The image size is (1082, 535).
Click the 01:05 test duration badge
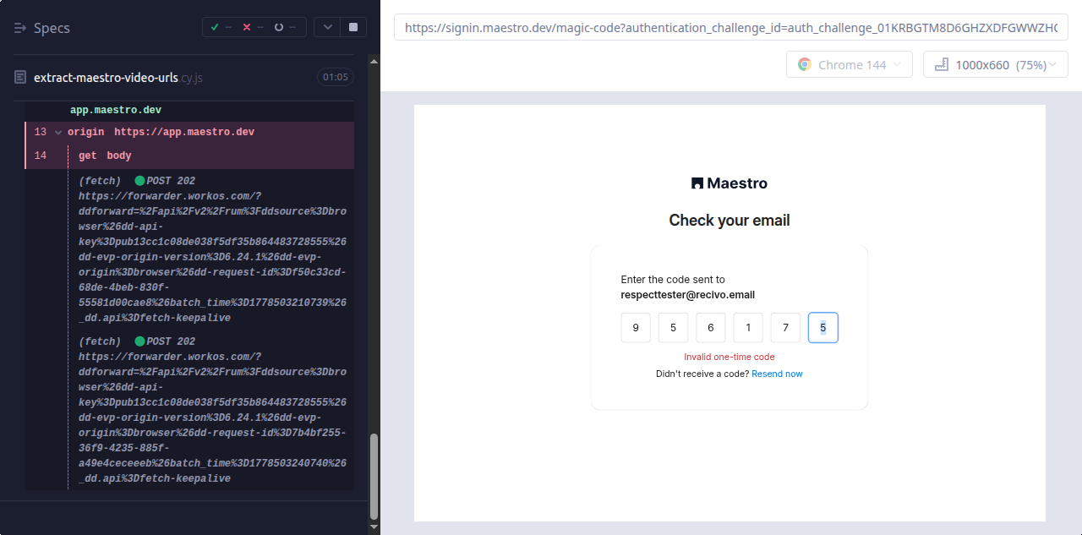coord(336,77)
